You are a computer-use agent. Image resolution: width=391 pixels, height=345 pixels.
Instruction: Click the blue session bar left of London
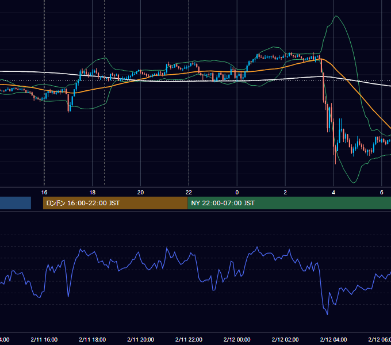[16, 203]
